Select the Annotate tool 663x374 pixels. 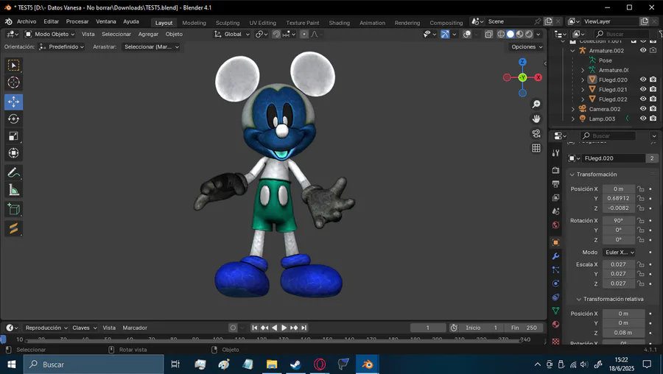pyautogui.click(x=13, y=172)
